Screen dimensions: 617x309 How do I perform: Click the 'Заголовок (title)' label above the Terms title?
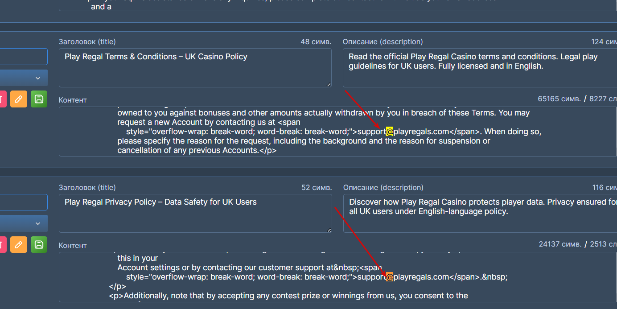87,41
